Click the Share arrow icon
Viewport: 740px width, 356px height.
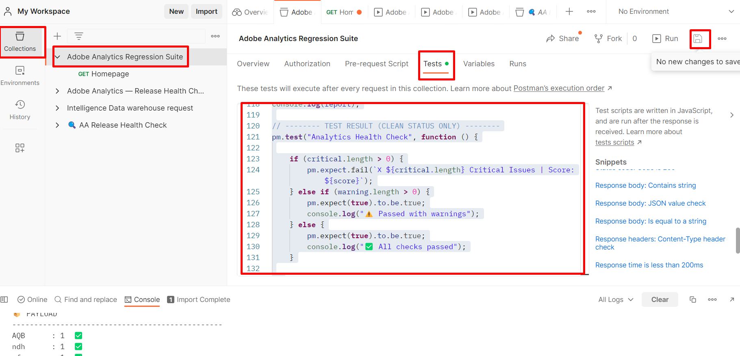click(x=551, y=39)
